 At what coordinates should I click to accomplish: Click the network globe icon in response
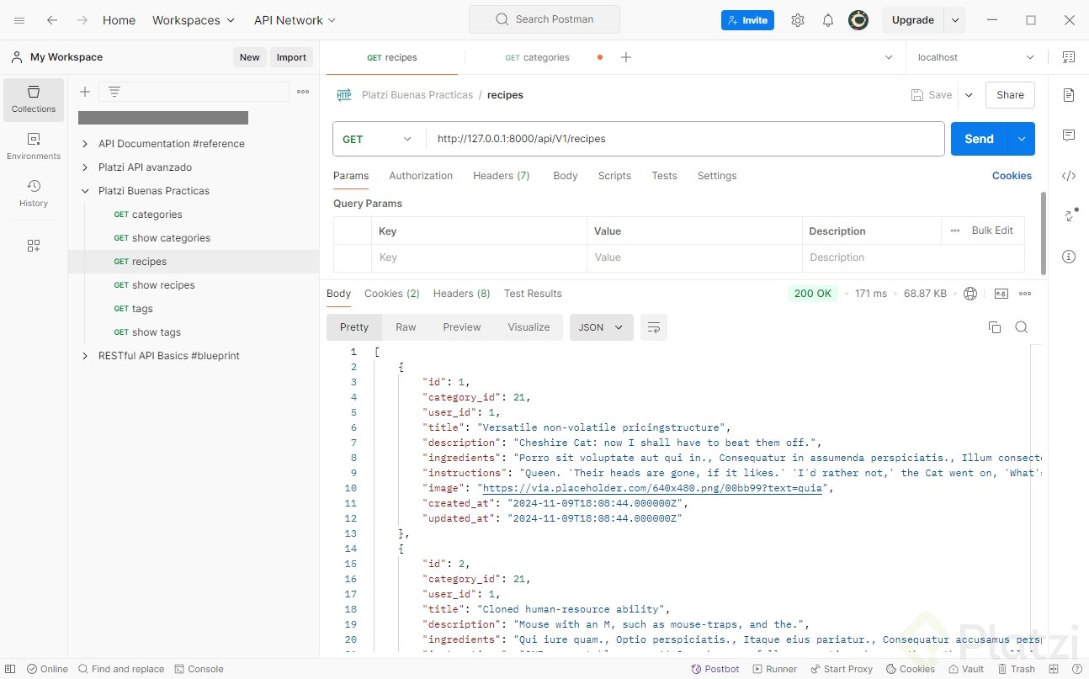(970, 294)
